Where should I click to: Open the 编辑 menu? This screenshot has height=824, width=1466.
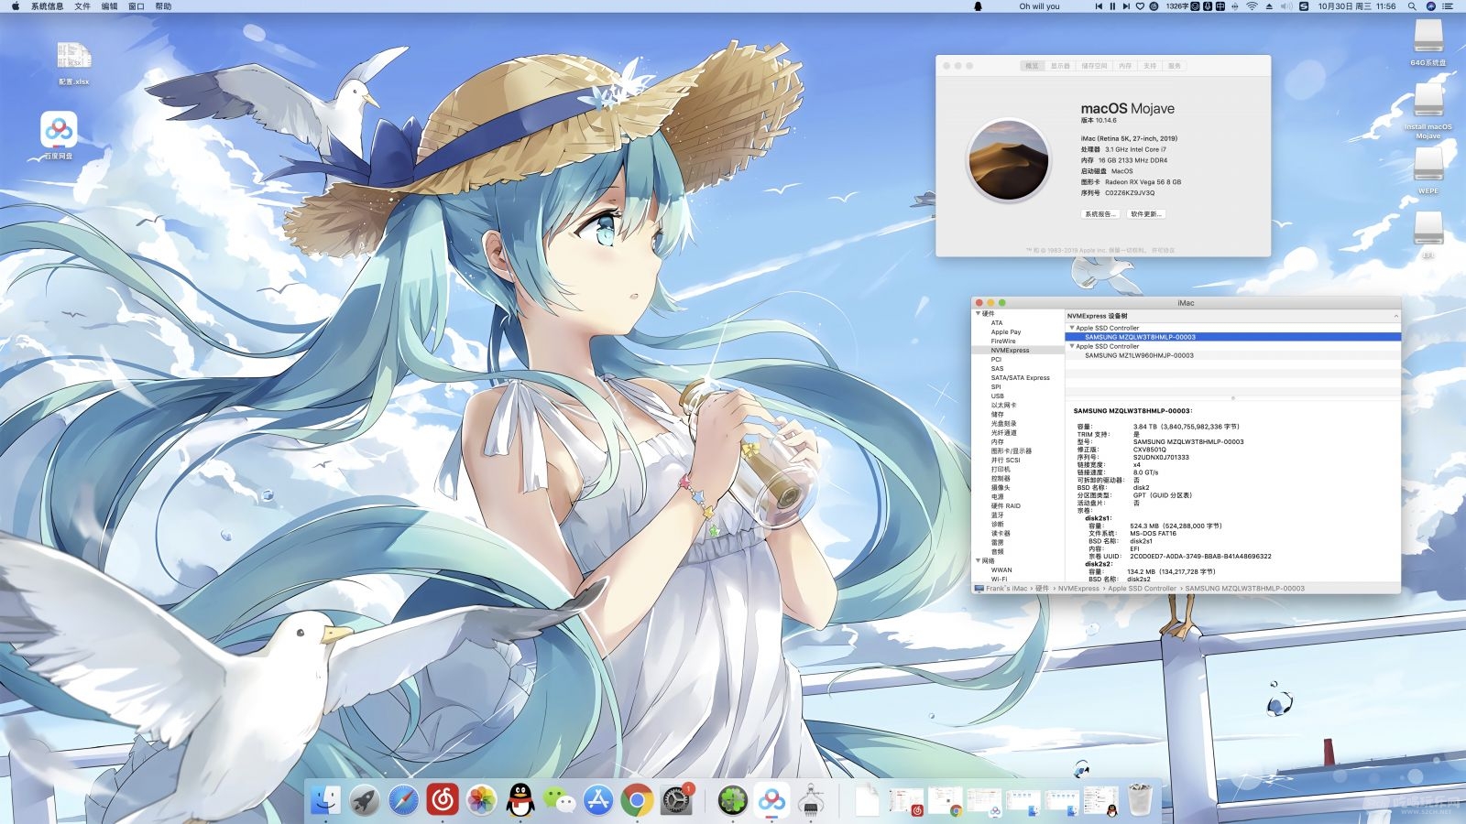point(109,6)
